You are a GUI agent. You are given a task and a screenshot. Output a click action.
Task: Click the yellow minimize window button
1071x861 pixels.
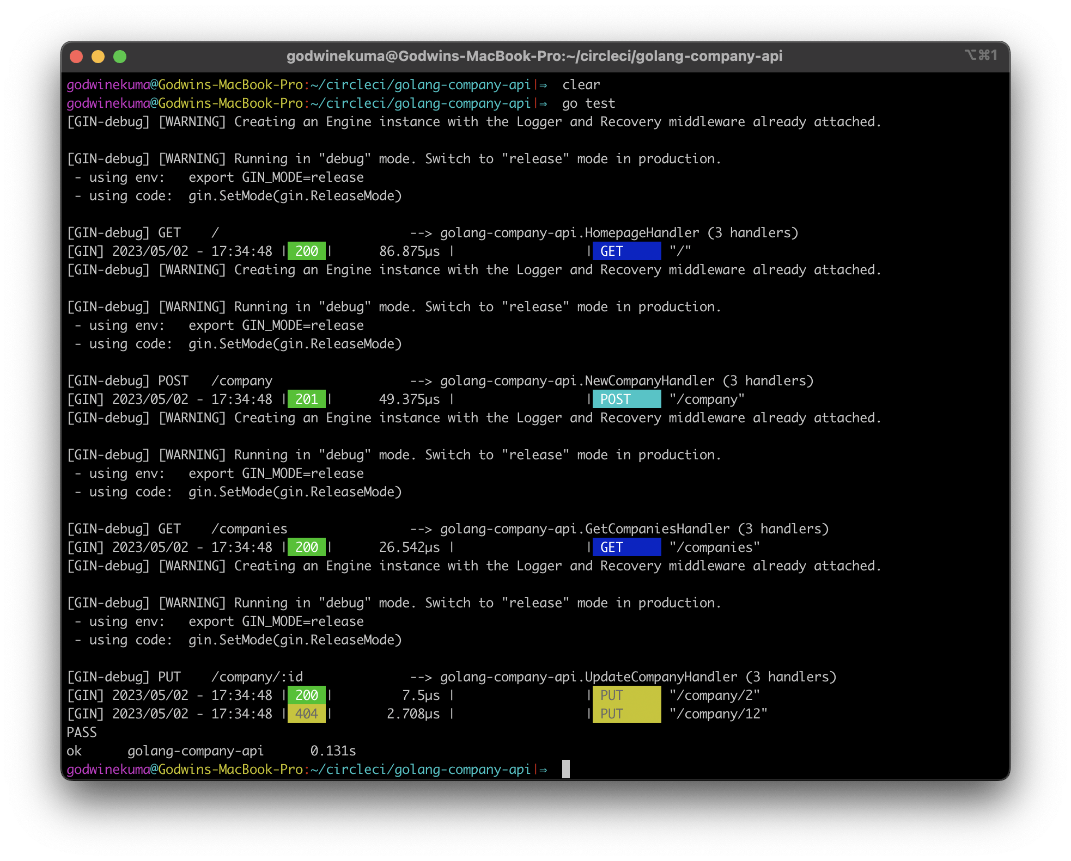pyautogui.click(x=98, y=57)
